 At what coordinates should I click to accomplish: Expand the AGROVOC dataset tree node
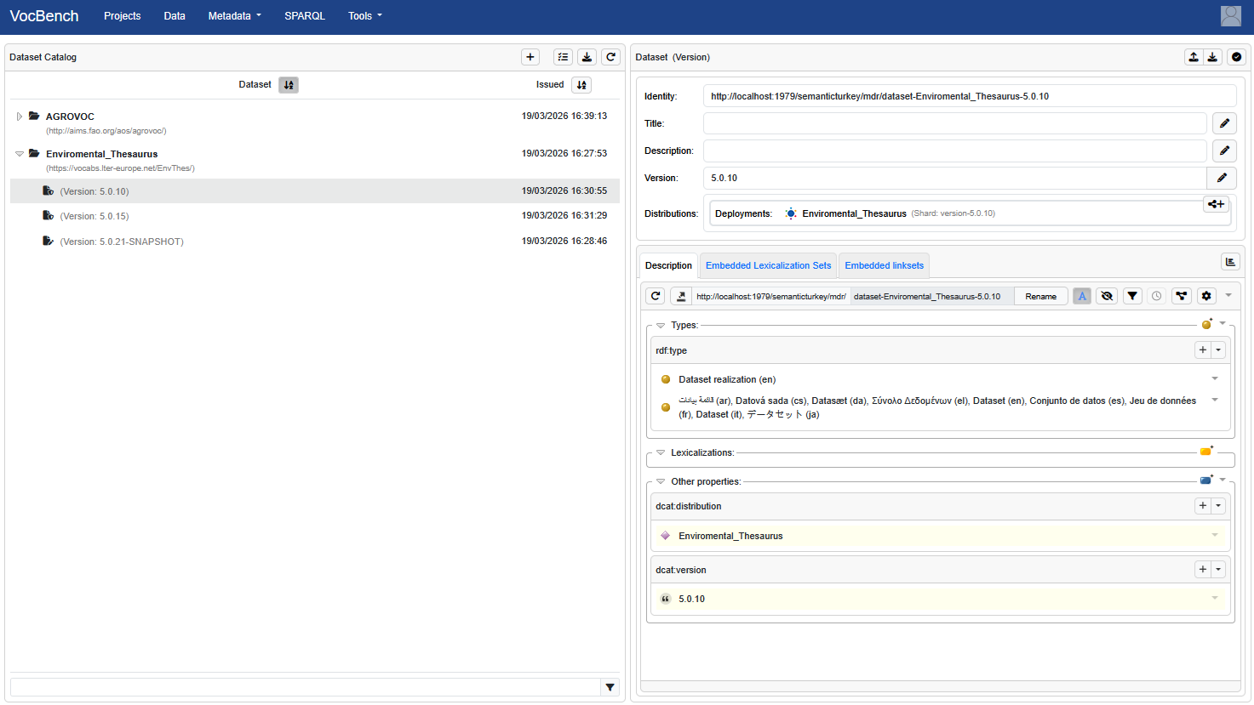(20, 117)
